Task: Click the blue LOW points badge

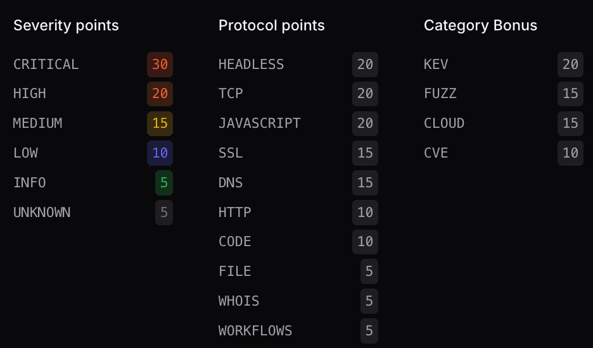Action: 160,153
